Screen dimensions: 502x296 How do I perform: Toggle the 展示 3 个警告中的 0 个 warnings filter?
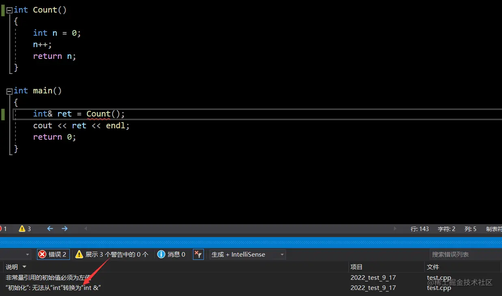112,254
